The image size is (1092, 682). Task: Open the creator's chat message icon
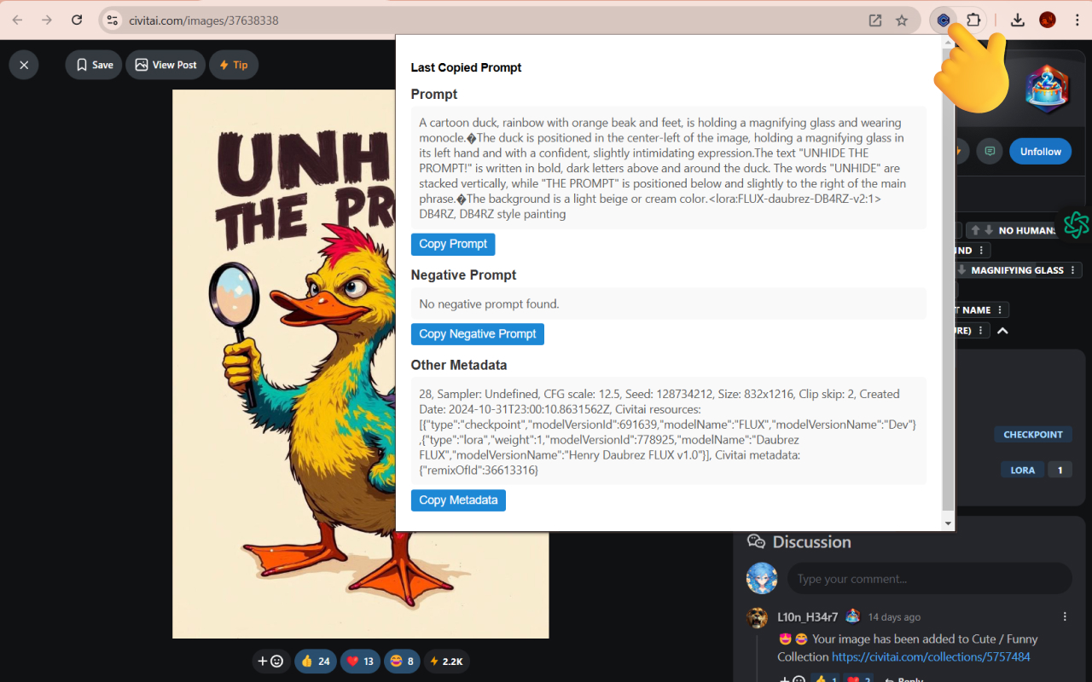pyautogui.click(x=990, y=151)
